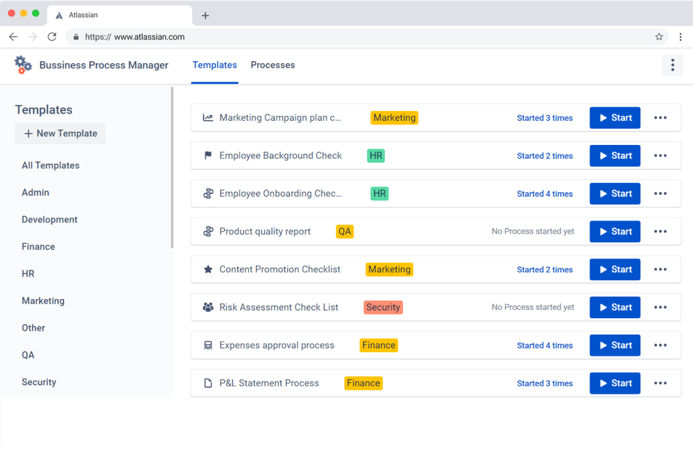Click the Finance tag on Expenses approval process

[379, 345]
